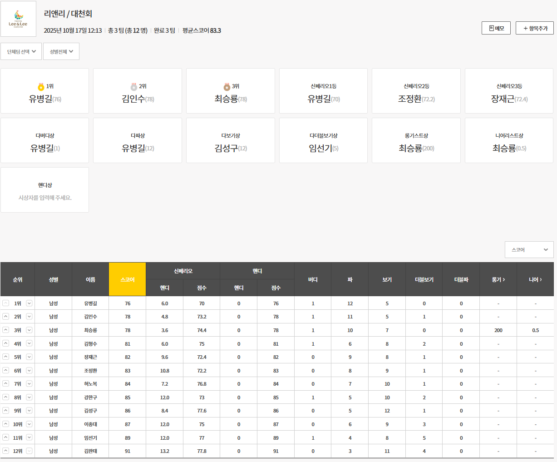
Task: Move 최승룡 down with the down arrow
Action: [x=29, y=330]
